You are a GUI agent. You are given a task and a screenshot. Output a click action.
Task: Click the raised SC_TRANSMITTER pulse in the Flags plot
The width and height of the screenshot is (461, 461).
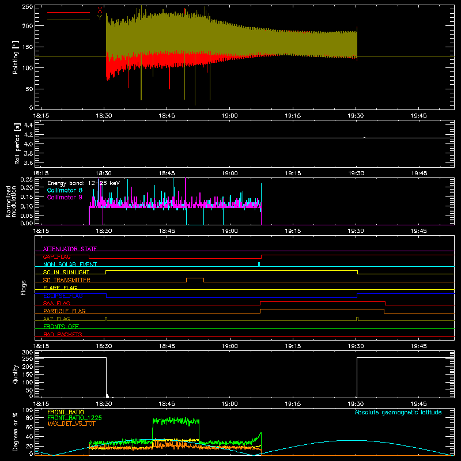pos(195,278)
